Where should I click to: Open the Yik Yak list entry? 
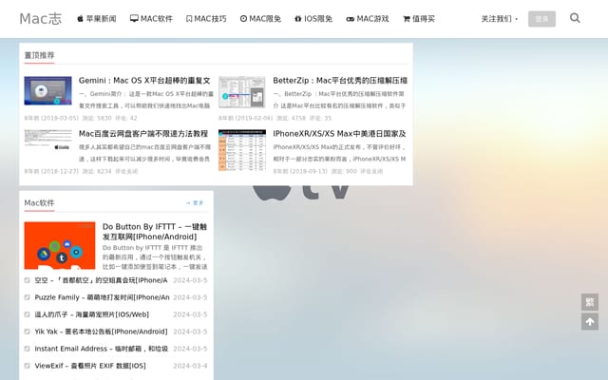click(101, 332)
